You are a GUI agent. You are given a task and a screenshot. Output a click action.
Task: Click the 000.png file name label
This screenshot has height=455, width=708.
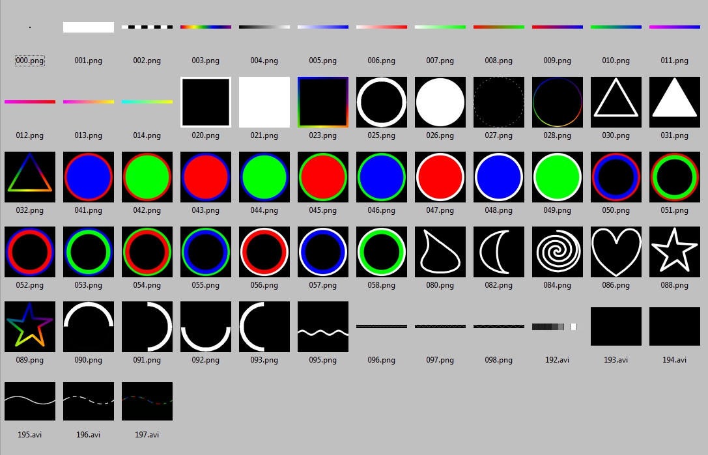(30, 61)
